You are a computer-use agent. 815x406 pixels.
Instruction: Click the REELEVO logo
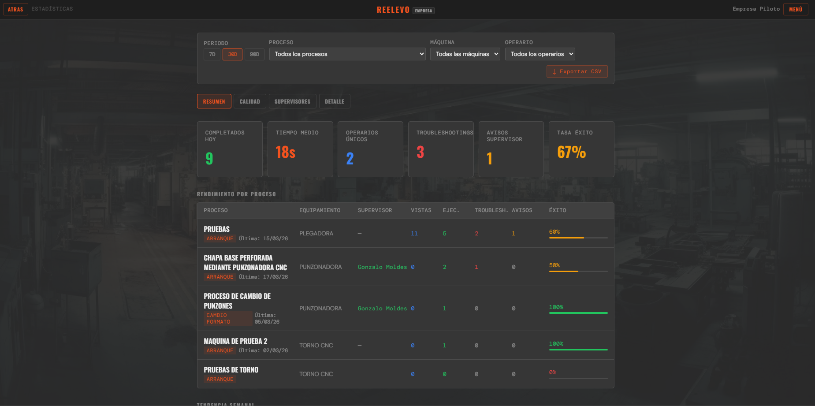point(393,9)
